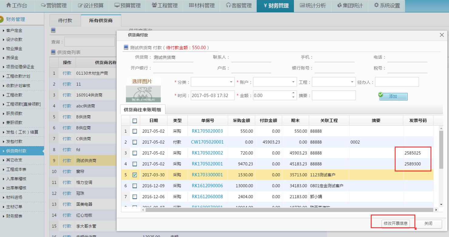
Task: Open the 账户 dropdown
Action: (x=293, y=82)
